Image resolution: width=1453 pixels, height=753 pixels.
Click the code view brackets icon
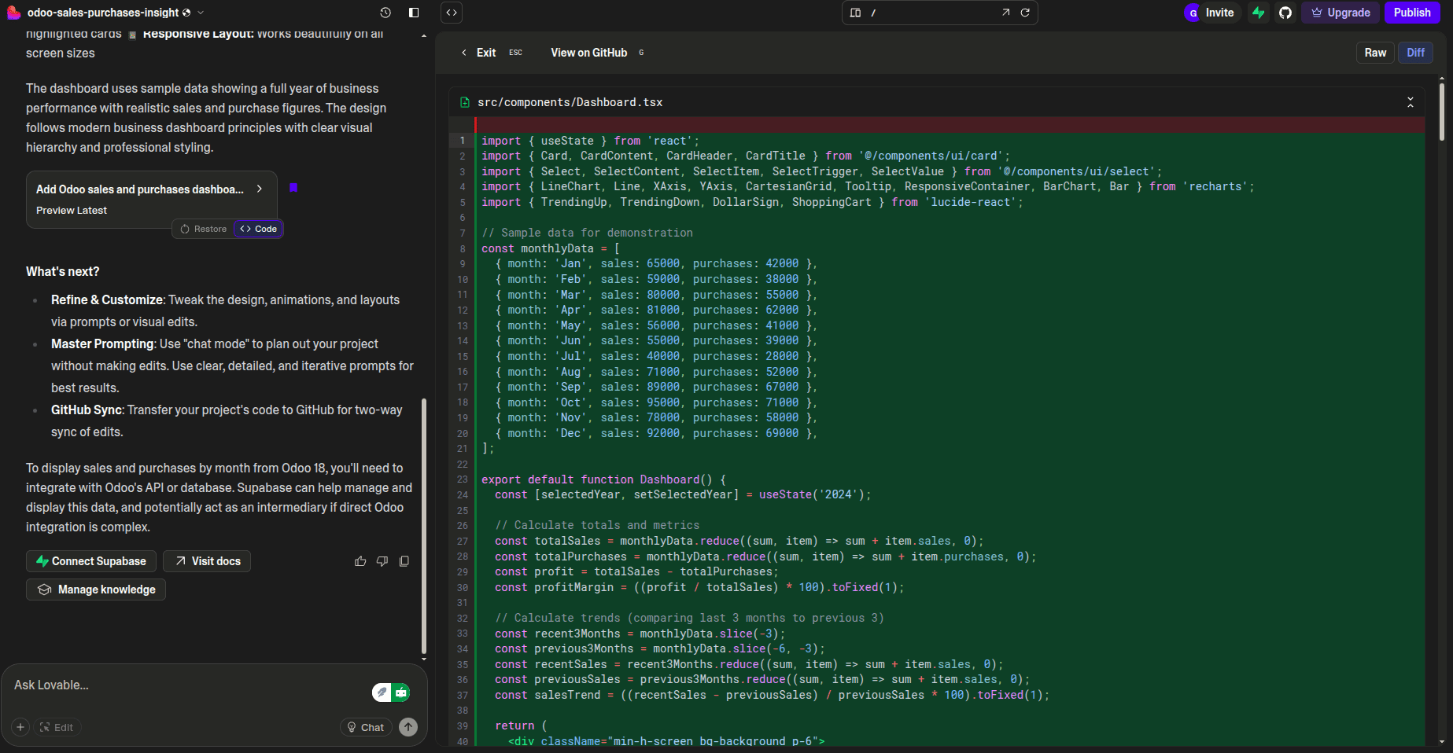(452, 13)
